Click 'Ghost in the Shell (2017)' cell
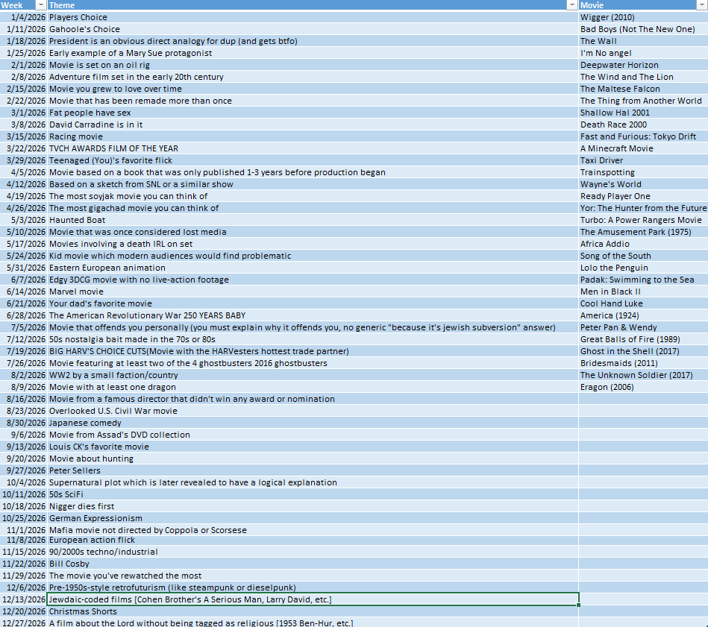The image size is (708, 627). [x=643, y=351]
